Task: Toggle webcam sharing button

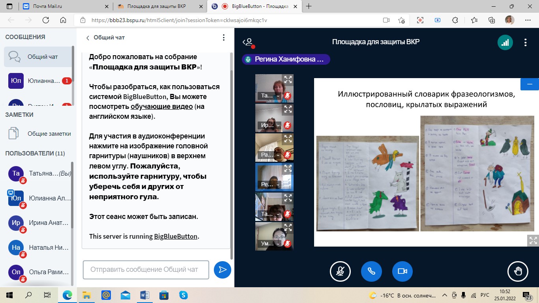Action: click(402, 271)
